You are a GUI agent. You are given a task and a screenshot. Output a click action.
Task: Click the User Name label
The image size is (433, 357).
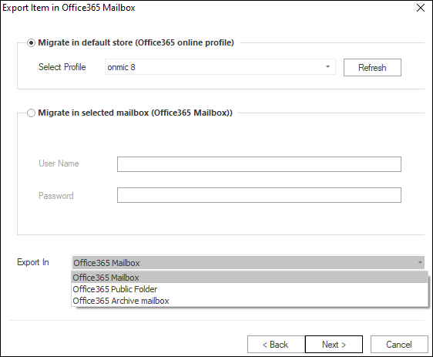point(59,163)
